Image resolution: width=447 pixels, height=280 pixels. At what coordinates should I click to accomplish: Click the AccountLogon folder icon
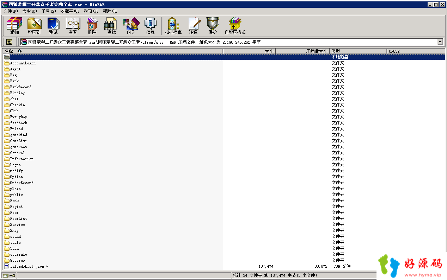[x=7, y=63]
